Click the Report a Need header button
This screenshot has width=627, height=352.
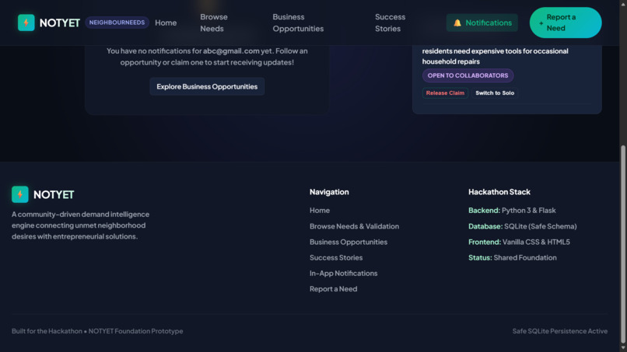point(566,23)
